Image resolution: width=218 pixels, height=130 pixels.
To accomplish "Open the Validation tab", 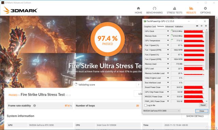I will tap(179, 27).
